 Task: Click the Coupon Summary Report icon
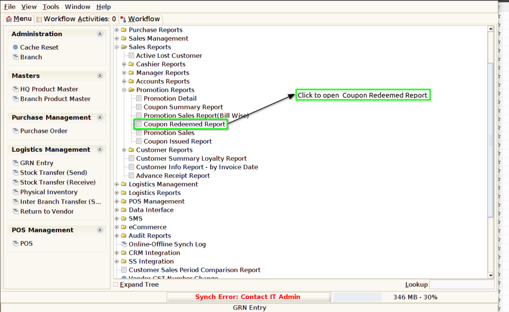(x=139, y=107)
